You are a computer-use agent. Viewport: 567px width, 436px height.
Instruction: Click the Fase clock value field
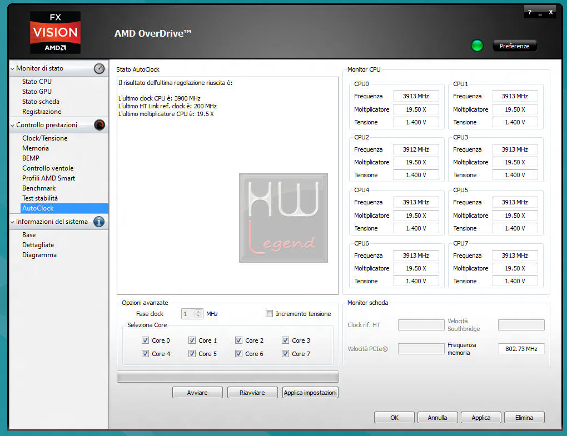188,314
